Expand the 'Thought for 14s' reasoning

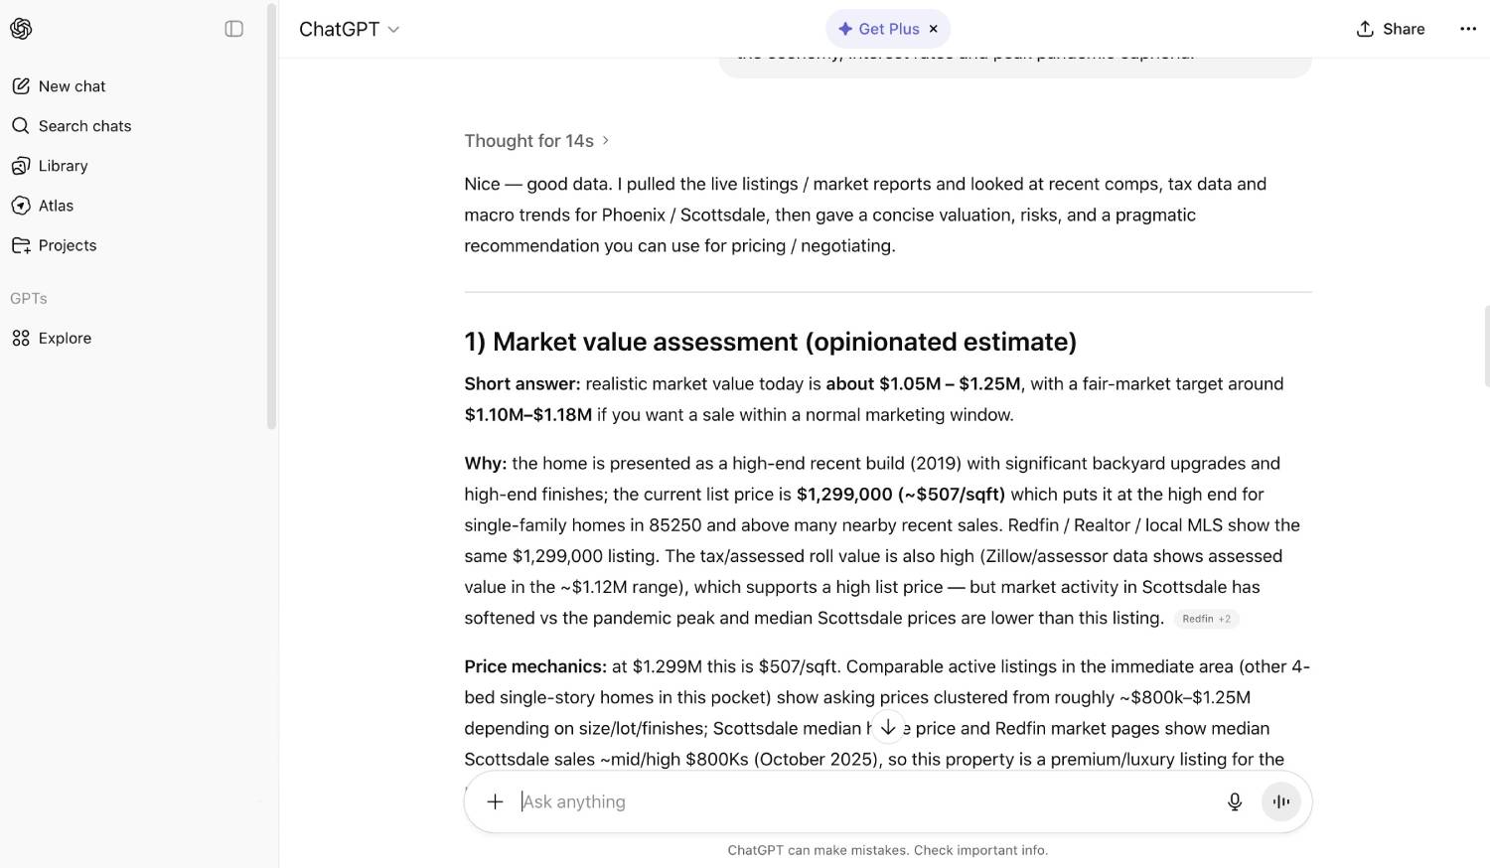pos(536,141)
